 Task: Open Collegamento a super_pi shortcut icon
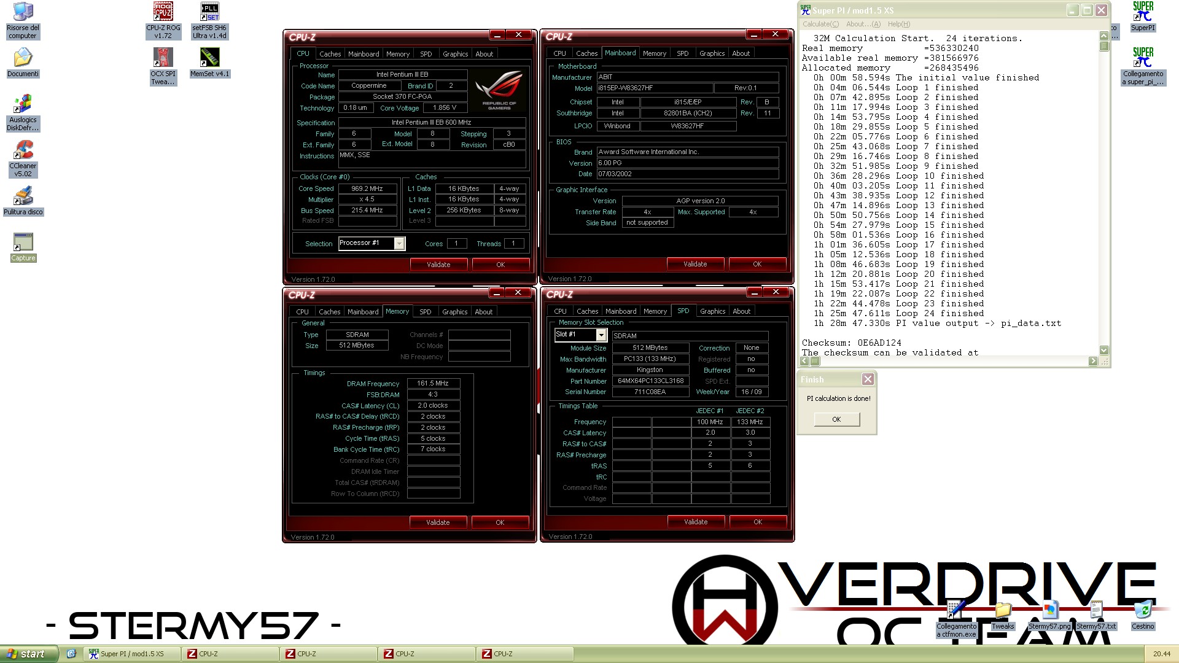(x=1143, y=67)
